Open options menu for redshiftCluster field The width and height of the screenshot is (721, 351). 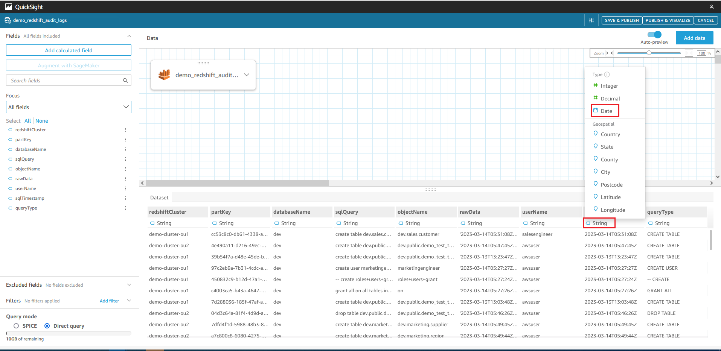click(125, 130)
